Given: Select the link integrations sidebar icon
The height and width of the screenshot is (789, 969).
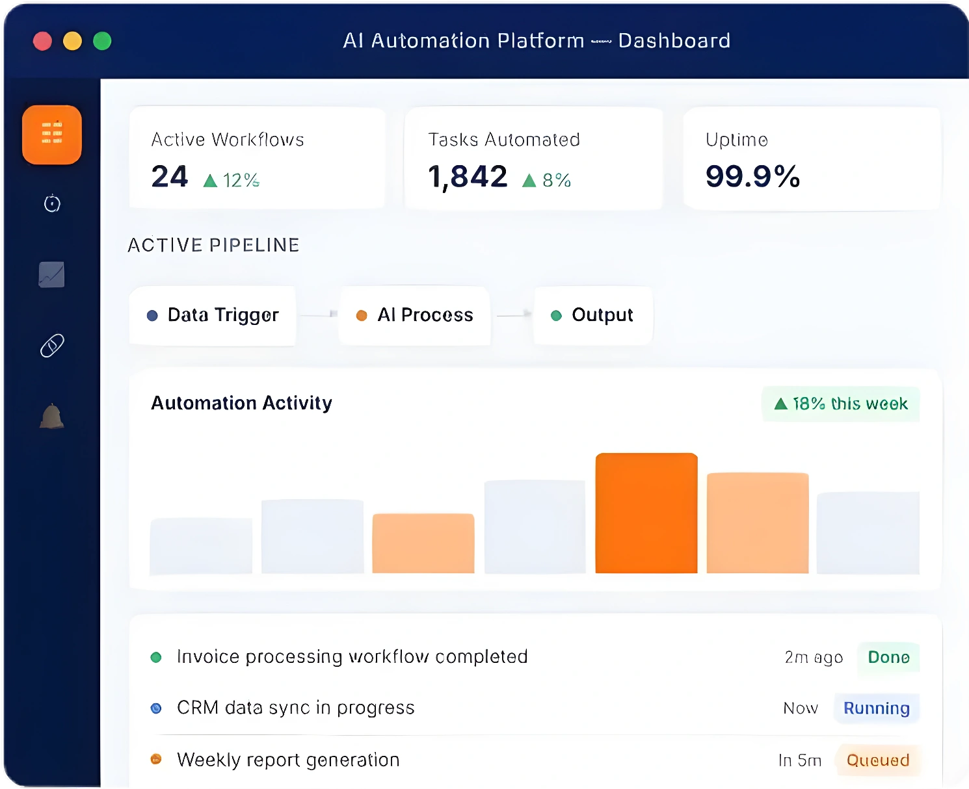Looking at the screenshot, I should pyautogui.click(x=52, y=345).
